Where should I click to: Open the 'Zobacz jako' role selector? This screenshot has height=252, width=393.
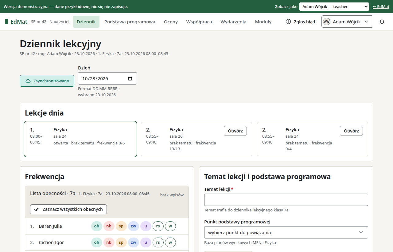[334, 6]
